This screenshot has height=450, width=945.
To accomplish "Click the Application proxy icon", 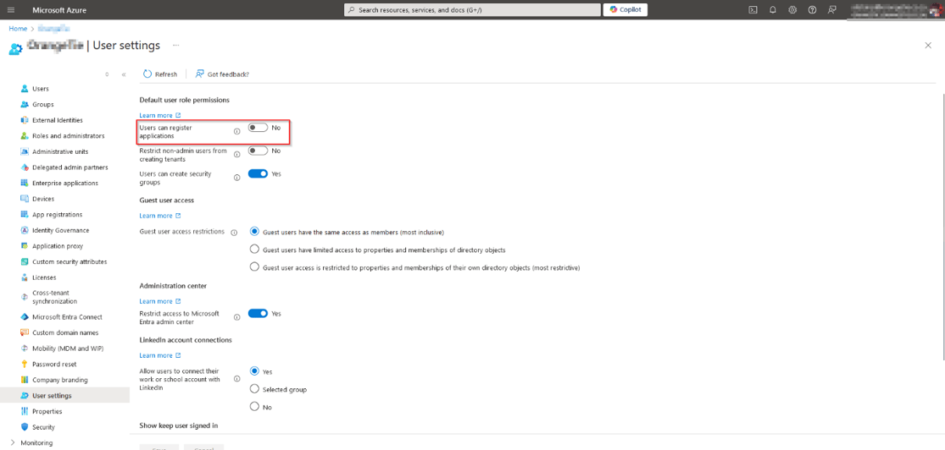I will (25, 246).
